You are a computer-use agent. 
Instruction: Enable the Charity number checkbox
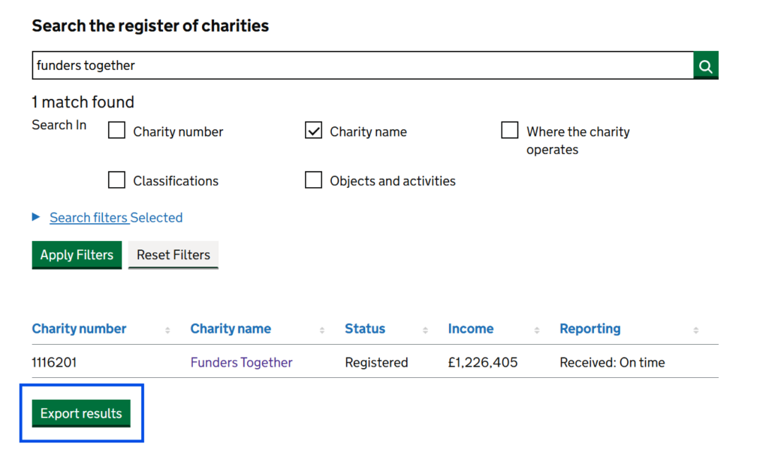(x=116, y=131)
